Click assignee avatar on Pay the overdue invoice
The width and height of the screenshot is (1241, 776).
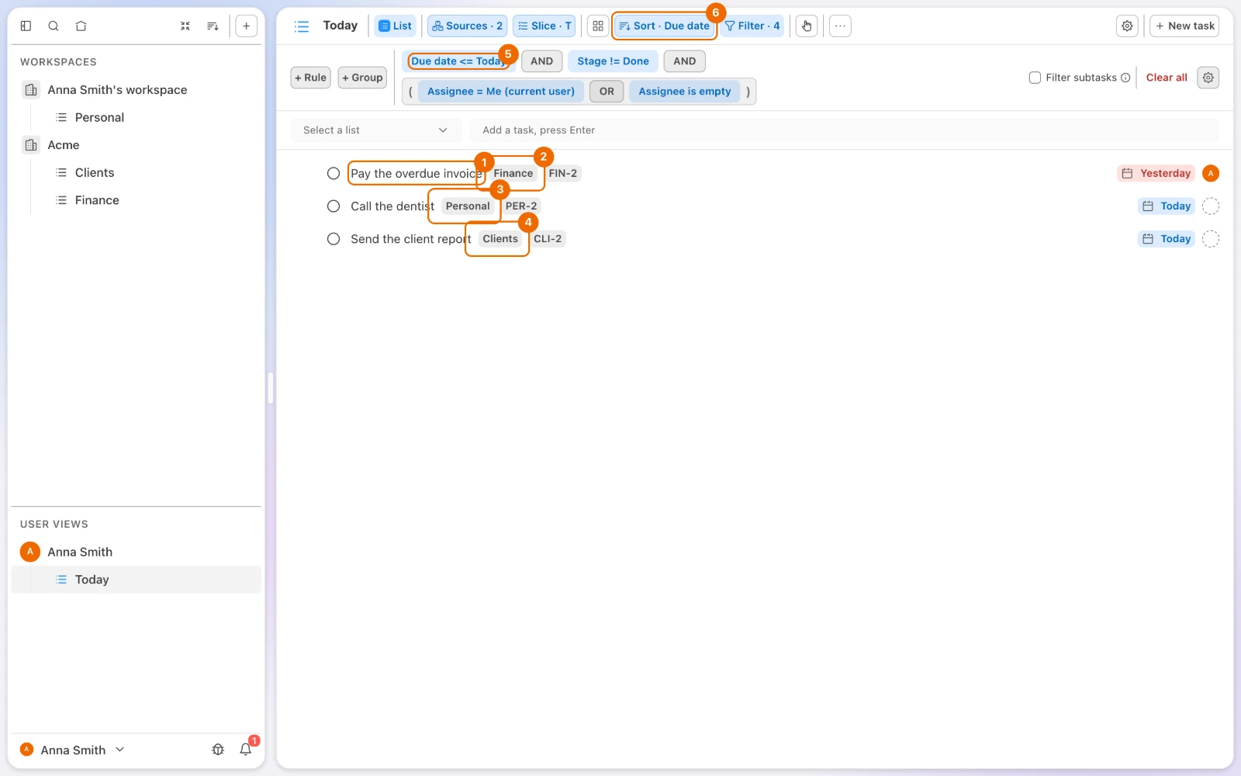pyautogui.click(x=1211, y=173)
